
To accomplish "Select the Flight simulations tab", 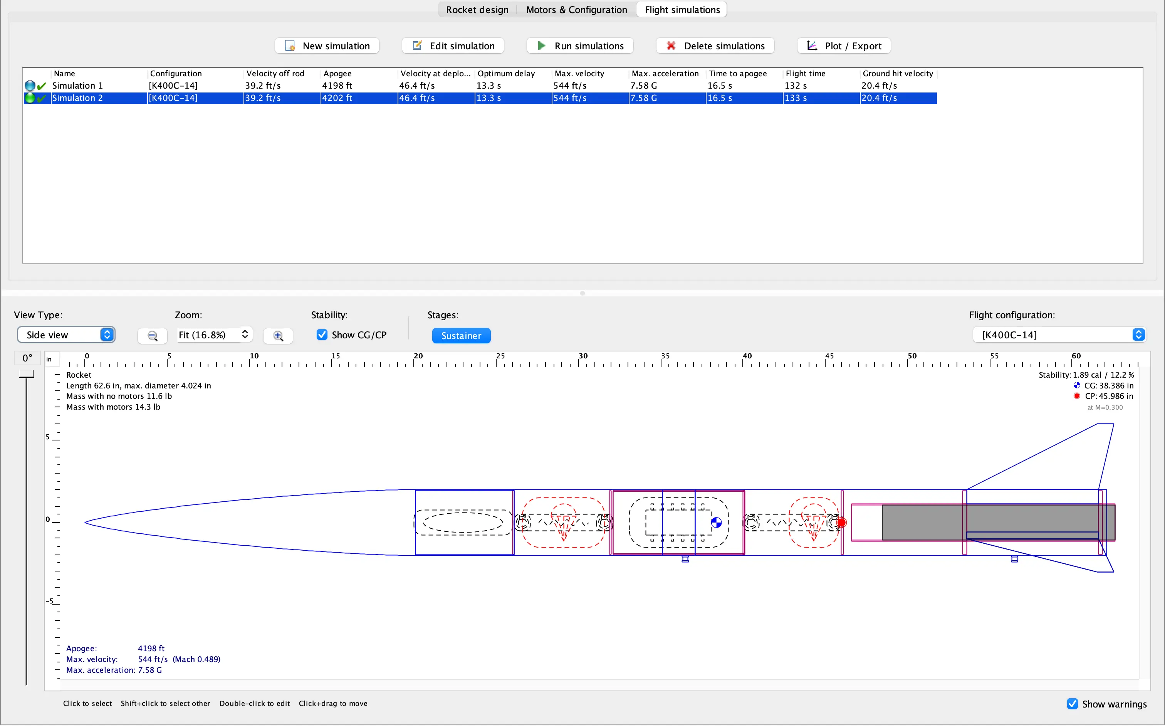I will [682, 10].
